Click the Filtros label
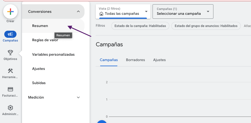251x123 pixels. [100, 26]
